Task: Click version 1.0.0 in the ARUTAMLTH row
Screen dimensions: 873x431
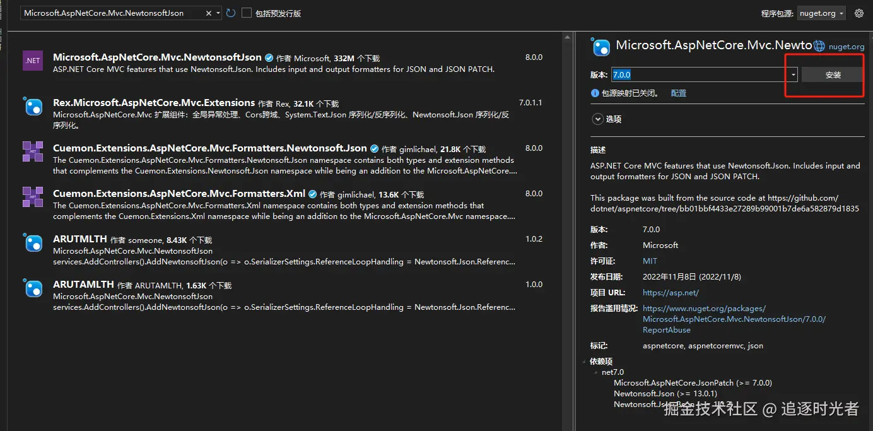Action: coord(534,285)
